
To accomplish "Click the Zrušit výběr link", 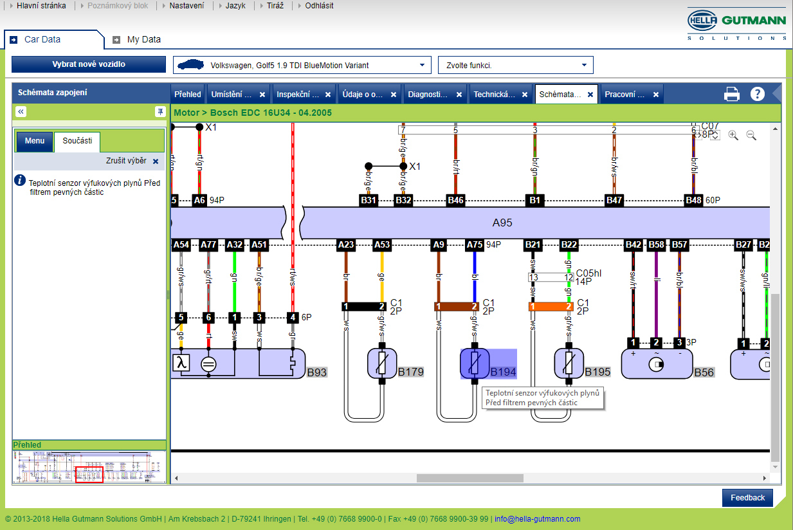I will click(x=126, y=161).
